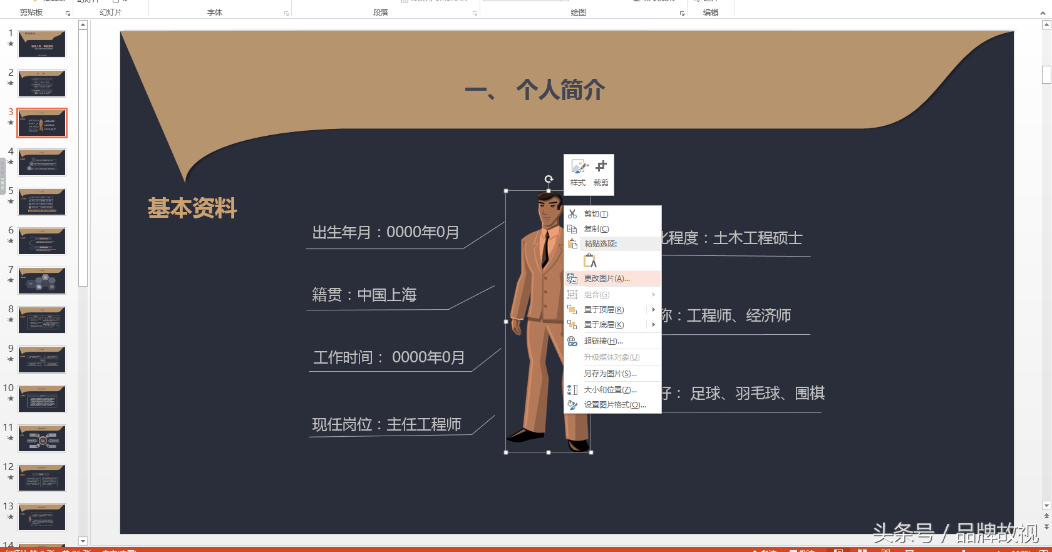Choose Save as Picture (另存为图片)
Viewport: 1052px width, 552px height.
(x=612, y=374)
